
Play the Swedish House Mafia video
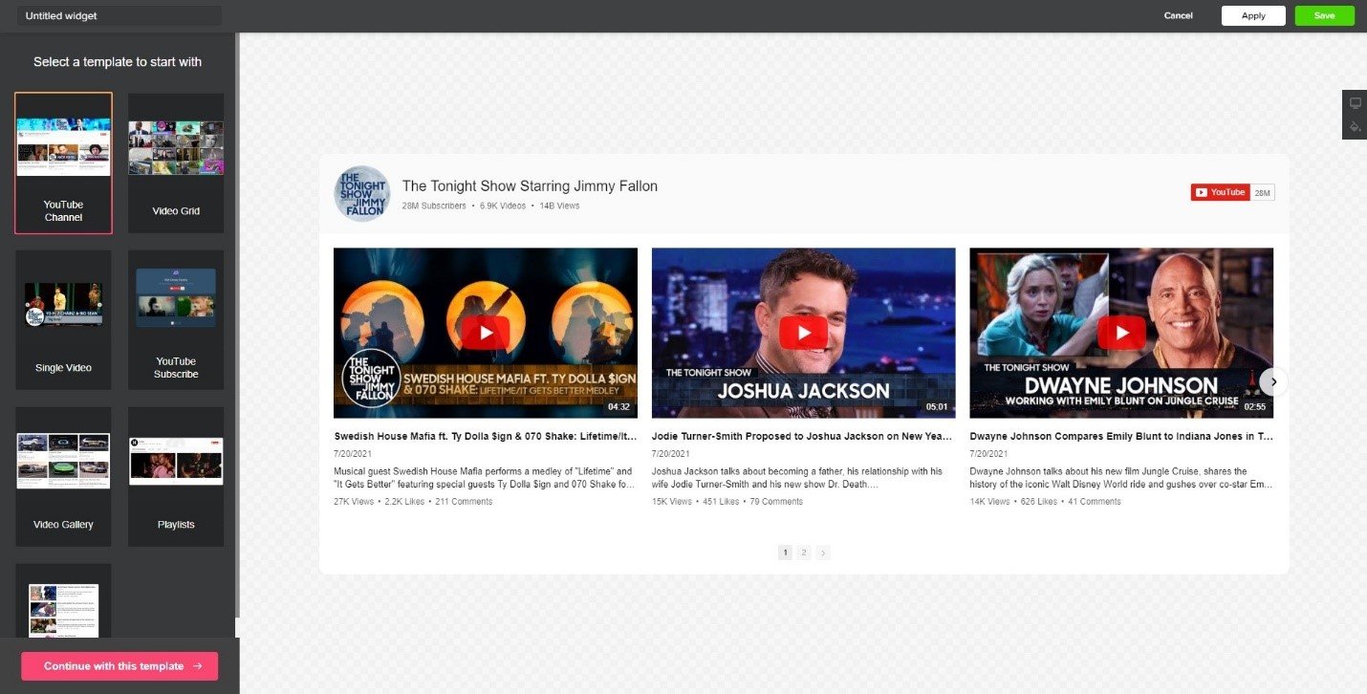[x=485, y=332]
